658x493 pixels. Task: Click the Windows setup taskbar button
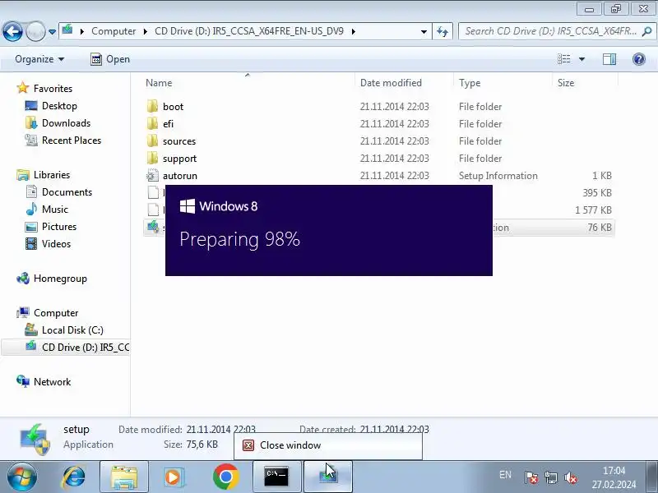click(327, 477)
